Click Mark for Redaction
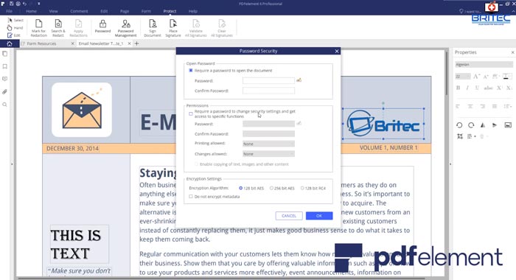 pos(38,28)
